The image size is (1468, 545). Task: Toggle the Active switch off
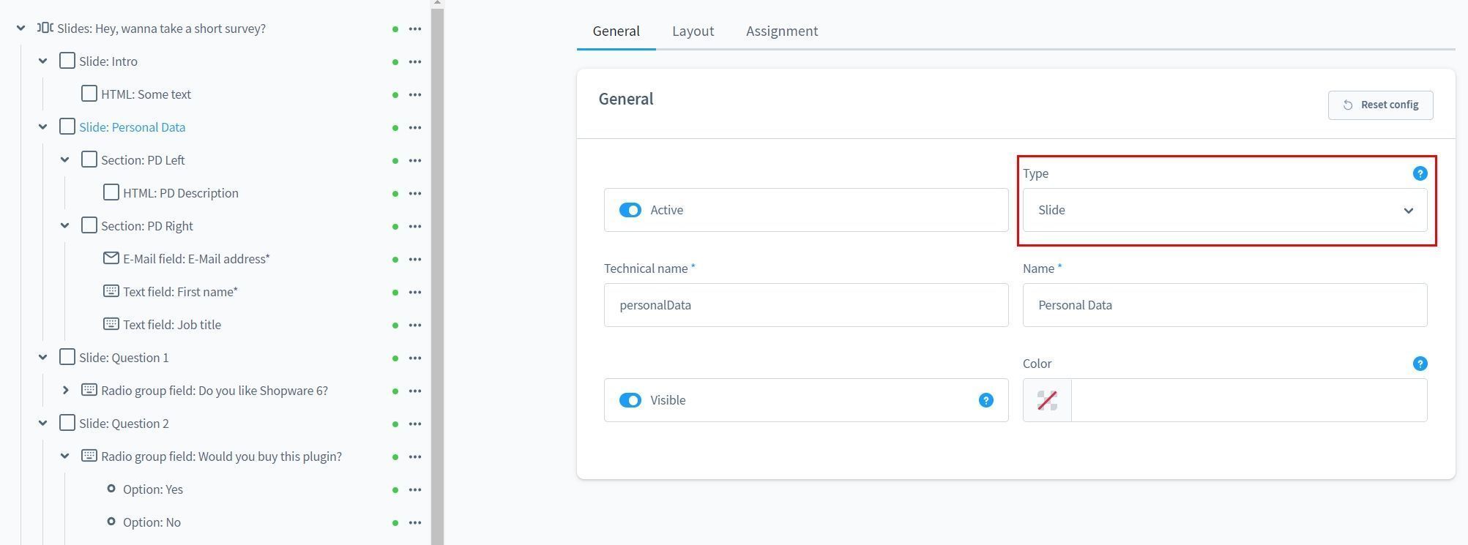[x=630, y=210]
